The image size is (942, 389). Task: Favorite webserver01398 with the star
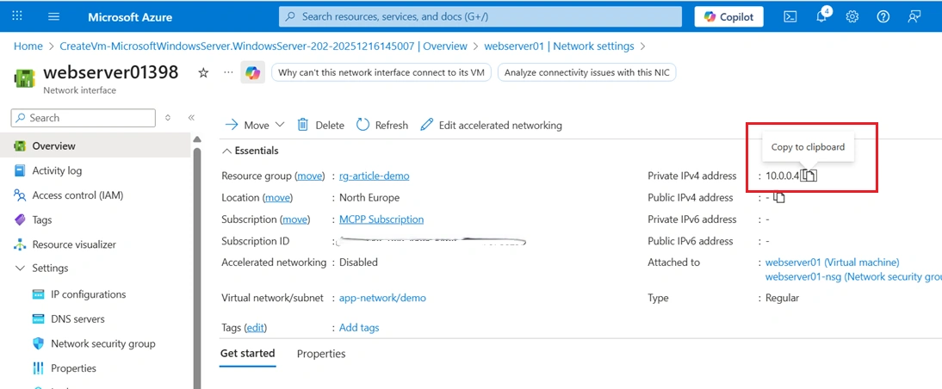[204, 72]
